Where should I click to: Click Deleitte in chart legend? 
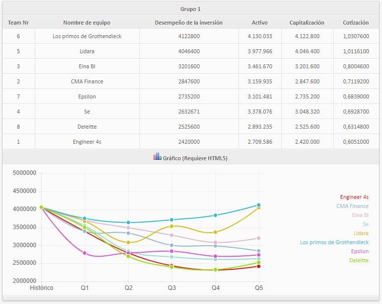click(359, 260)
